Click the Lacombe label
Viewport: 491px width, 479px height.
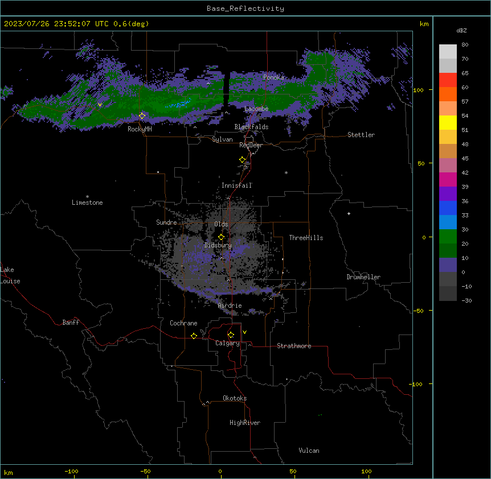(x=256, y=109)
